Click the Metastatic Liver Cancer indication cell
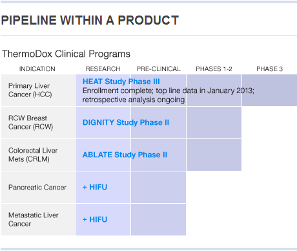This screenshot has height=251, width=297. (x=38, y=219)
